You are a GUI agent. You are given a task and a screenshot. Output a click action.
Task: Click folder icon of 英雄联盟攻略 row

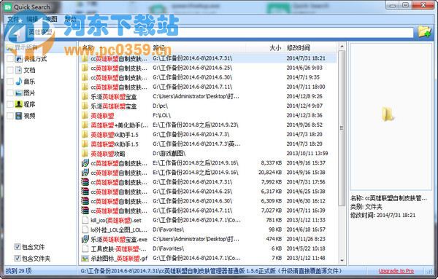click(x=85, y=154)
